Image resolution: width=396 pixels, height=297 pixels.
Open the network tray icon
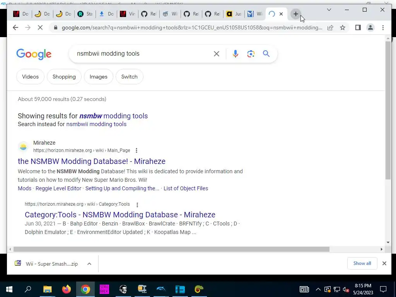coord(337,289)
